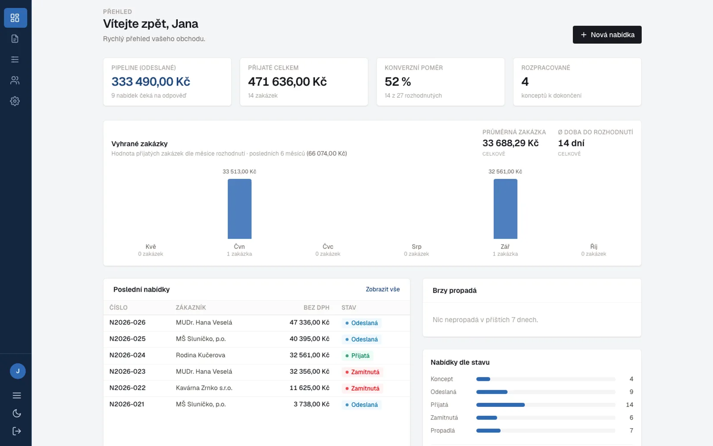Create a new quote with Nová nabídka
The image size is (713, 446).
click(x=607, y=35)
